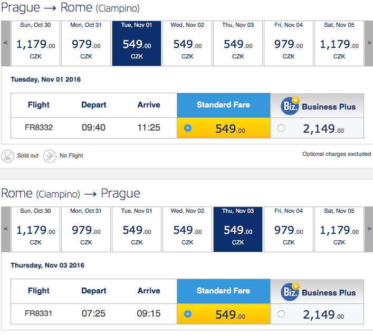Show later return dates with right arrow

tap(369, 229)
